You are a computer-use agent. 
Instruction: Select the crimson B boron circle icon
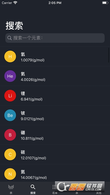10,135
